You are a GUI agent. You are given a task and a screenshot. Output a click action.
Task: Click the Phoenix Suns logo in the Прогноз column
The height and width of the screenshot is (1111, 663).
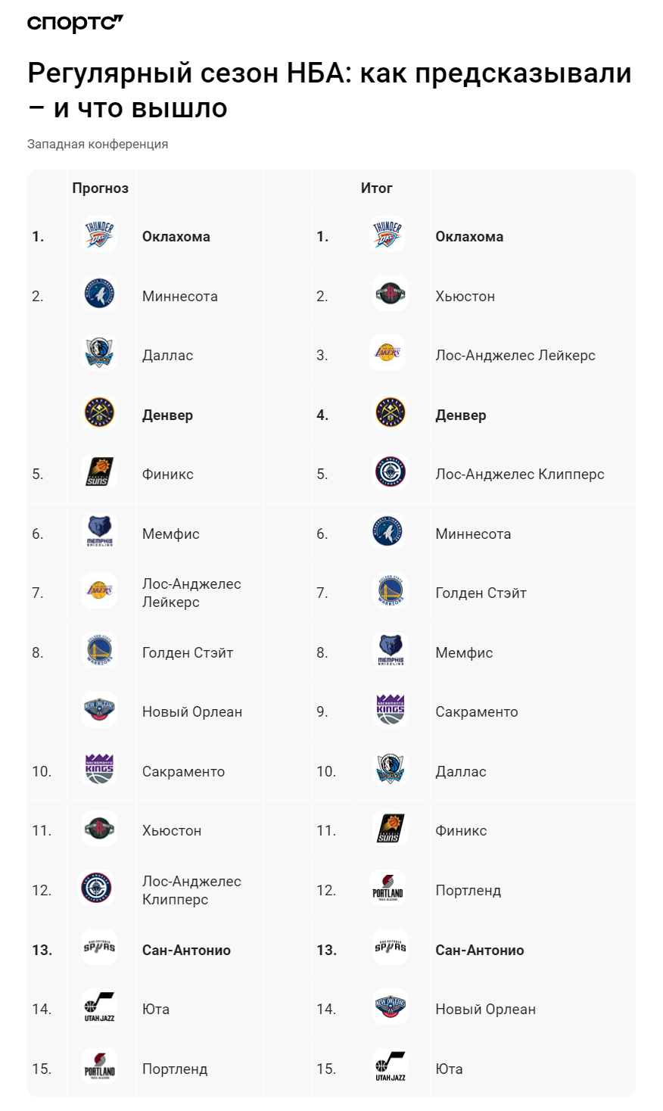99,473
